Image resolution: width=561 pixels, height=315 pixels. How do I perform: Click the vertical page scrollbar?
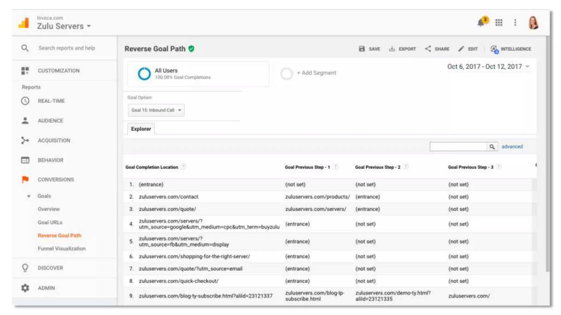(548, 153)
